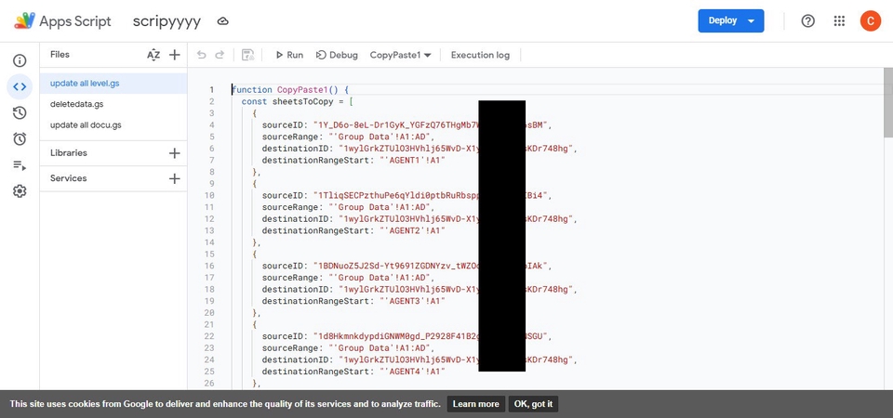Run the selected function
Image resolution: width=893 pixels, height=418 pixels.
tap(289, 55)
